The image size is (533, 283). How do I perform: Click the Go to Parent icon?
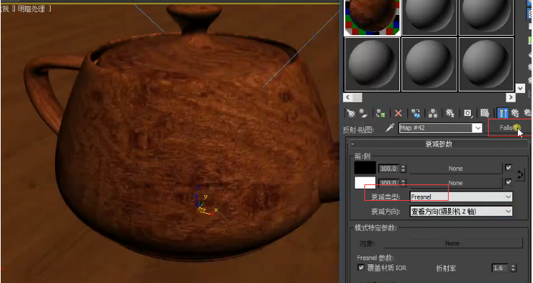tap(515, 113)
